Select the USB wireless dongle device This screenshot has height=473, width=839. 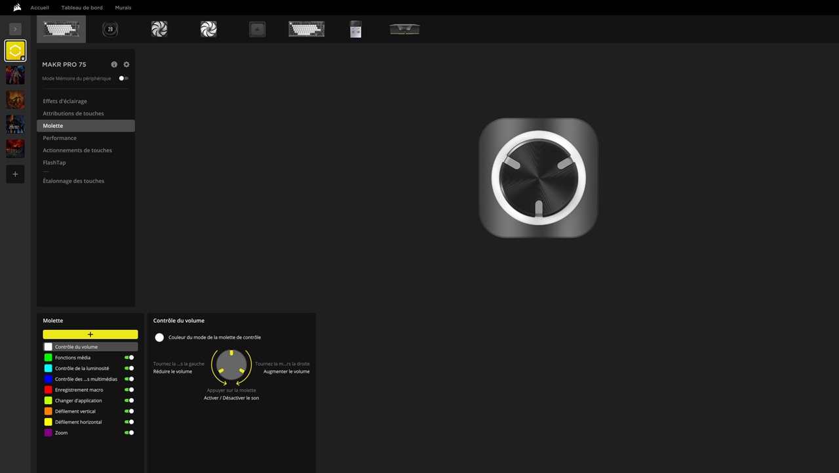[355, 29]
